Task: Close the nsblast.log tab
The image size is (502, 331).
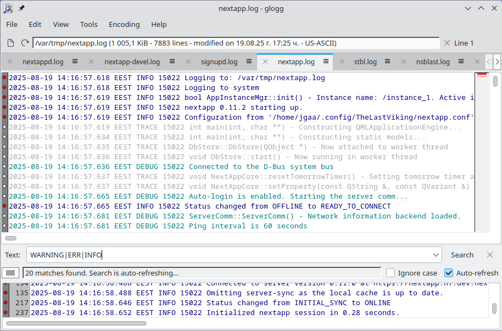Action: [404, 62]
